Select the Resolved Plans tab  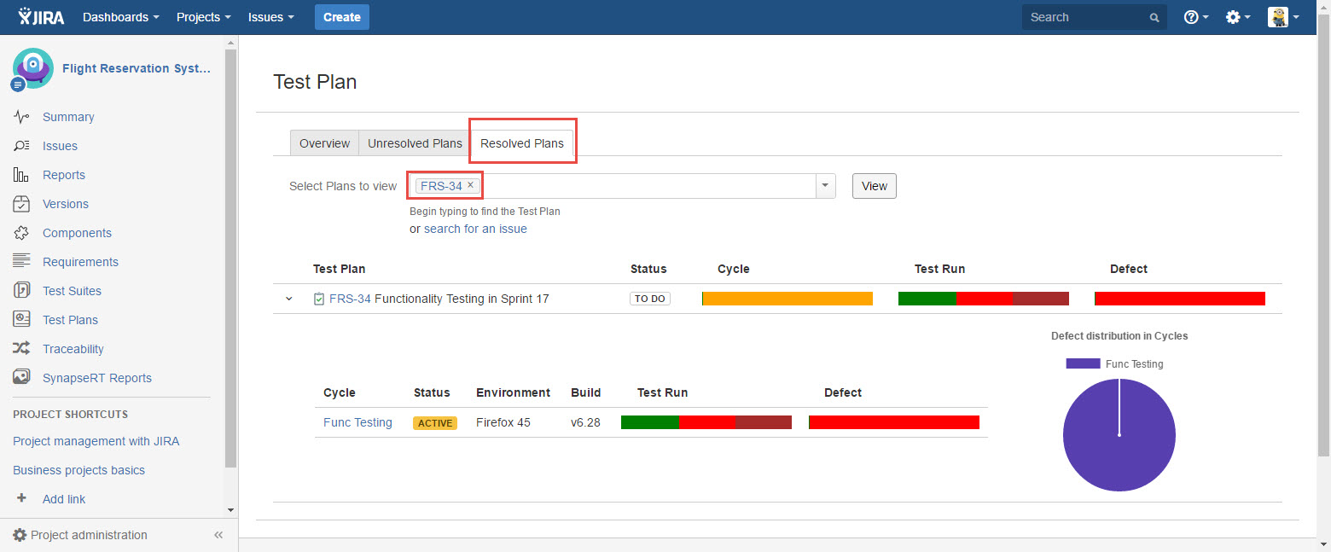click(522, 143)
